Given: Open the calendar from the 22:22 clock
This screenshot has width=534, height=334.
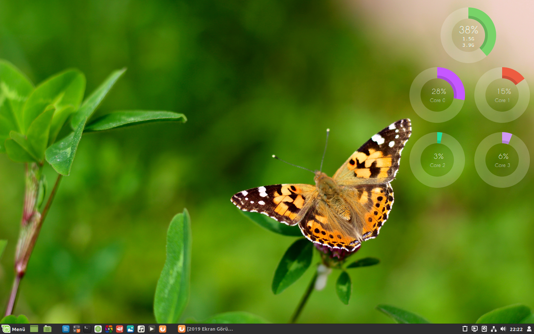Looking at the screenshot, I should 516,329.
